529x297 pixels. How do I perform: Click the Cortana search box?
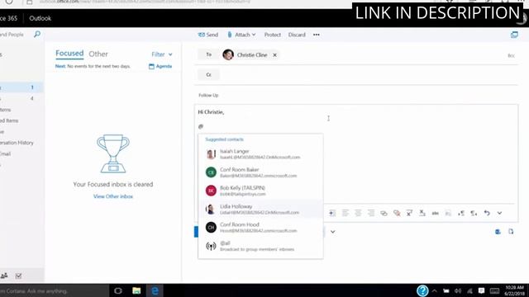[54, 291]
